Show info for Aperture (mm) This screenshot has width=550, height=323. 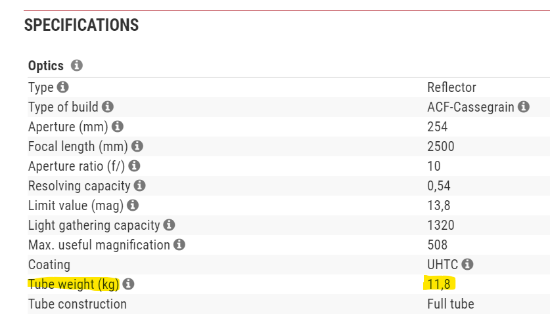tap(118, 127)
